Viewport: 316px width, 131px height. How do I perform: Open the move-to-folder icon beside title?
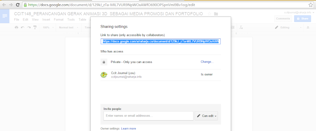216,14
